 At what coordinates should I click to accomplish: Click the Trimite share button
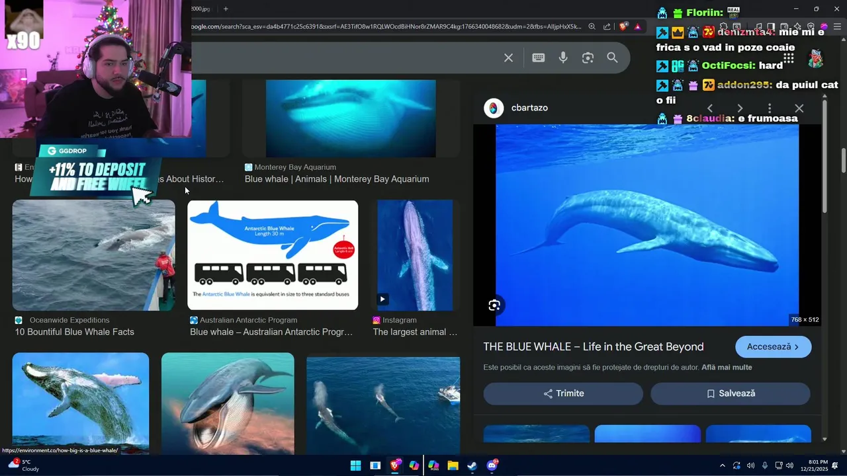point(563,393)
